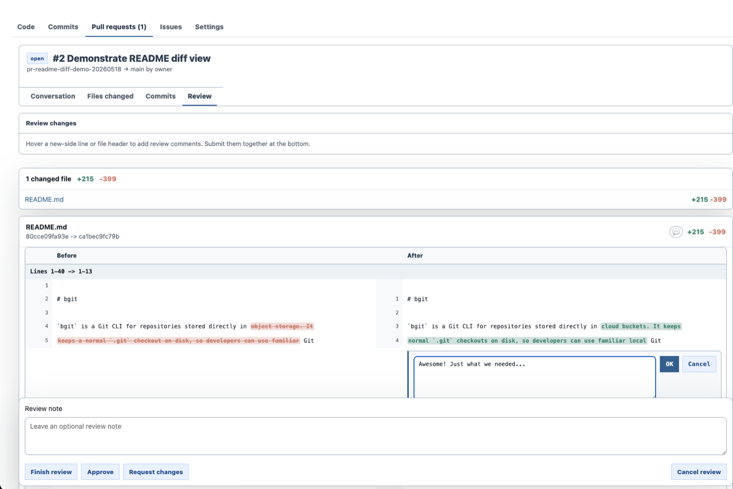Viewport: 733px width, 489px height.
Task: Click old-side line number 4
Action: (47, 326)
